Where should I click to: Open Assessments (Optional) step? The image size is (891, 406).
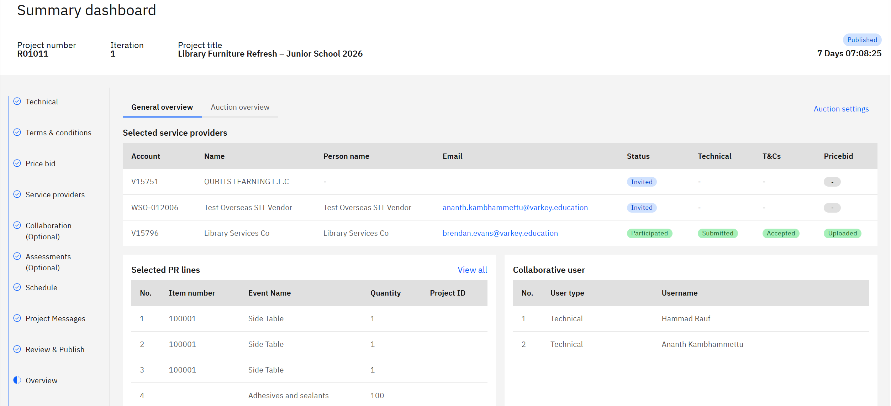(x=48, y=262)
